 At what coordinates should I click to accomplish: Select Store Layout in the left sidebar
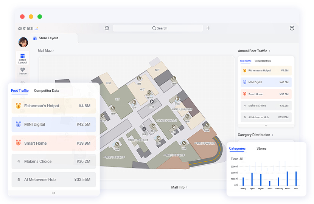pos(23,58)
